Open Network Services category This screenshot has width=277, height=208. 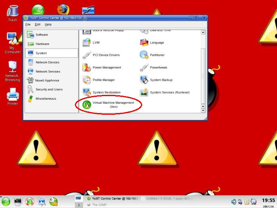(51, 71)
